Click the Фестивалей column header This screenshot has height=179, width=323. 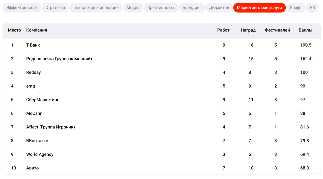[277, 30]
